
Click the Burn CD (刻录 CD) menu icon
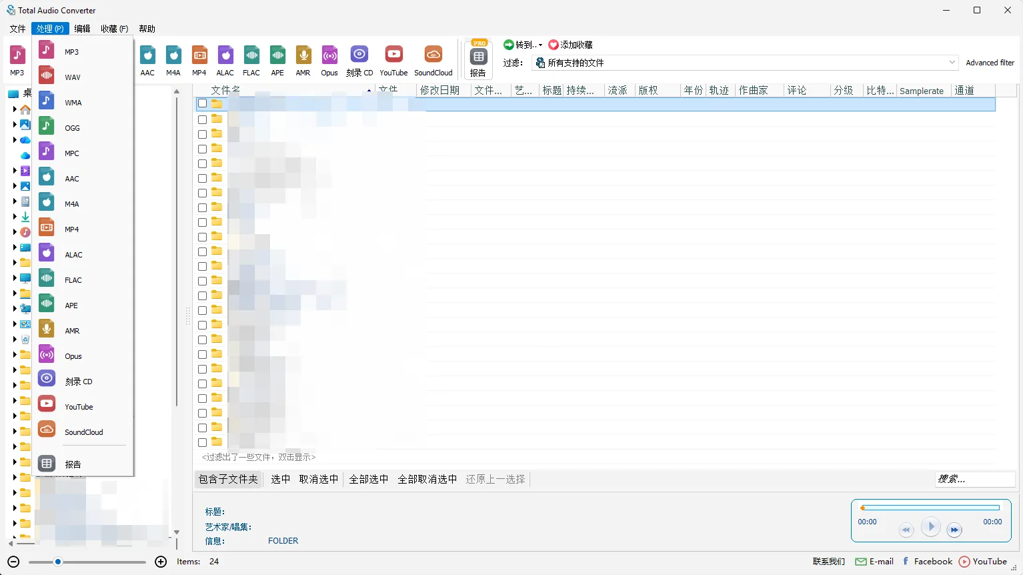(47, 379)
